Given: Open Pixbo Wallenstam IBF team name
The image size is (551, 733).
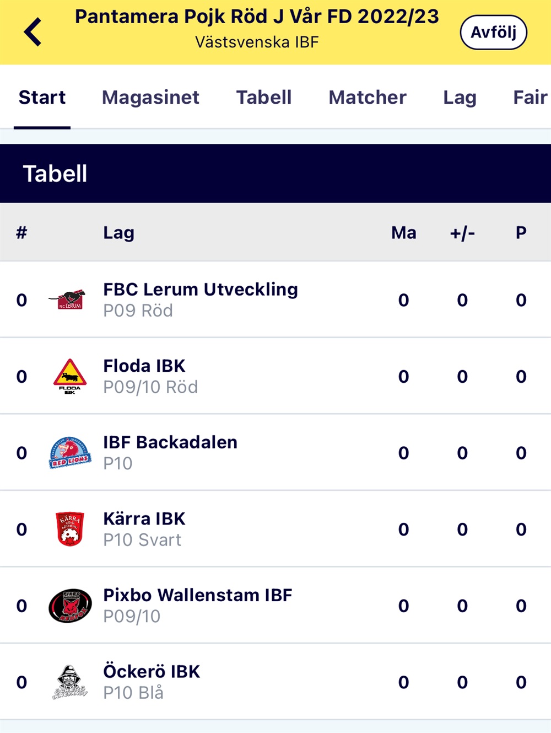Looking at the screenshot, I should [198, 595].
